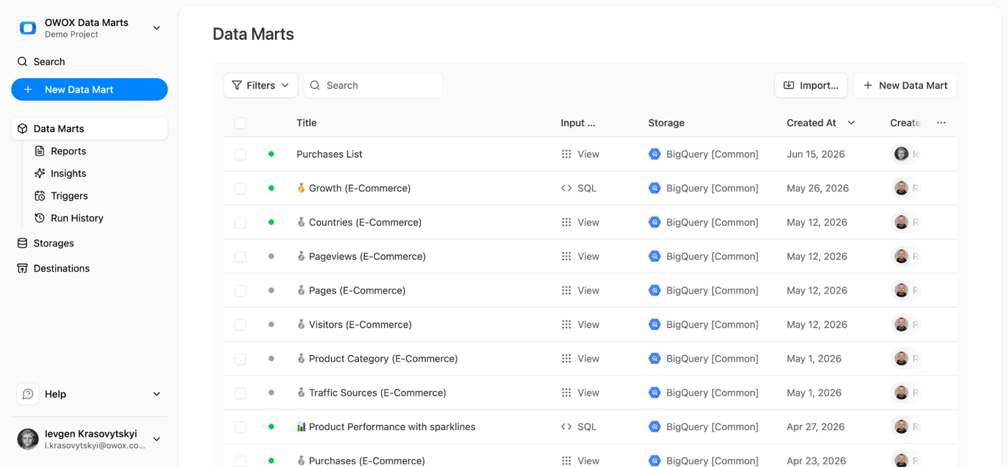Check the Product Performance with sparklines checkbox

[x=240, y=427]
